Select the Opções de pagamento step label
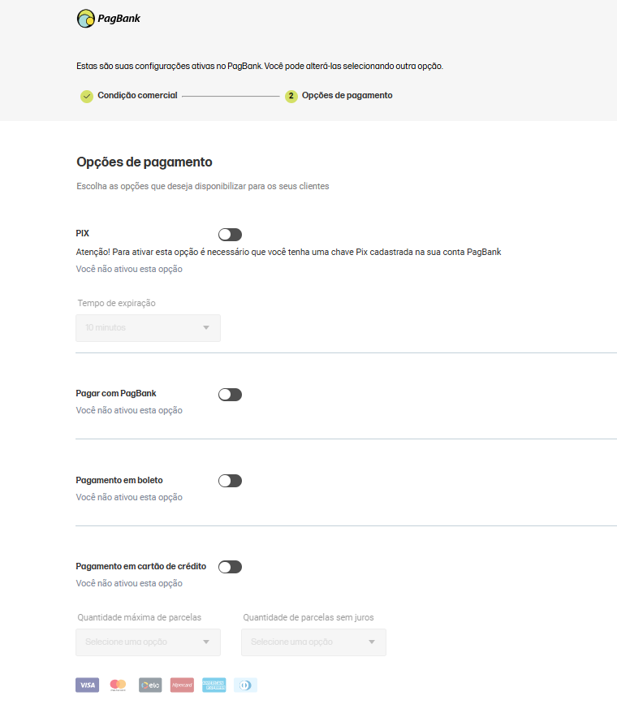Viewport: 617px width, 709px height. 347,95
